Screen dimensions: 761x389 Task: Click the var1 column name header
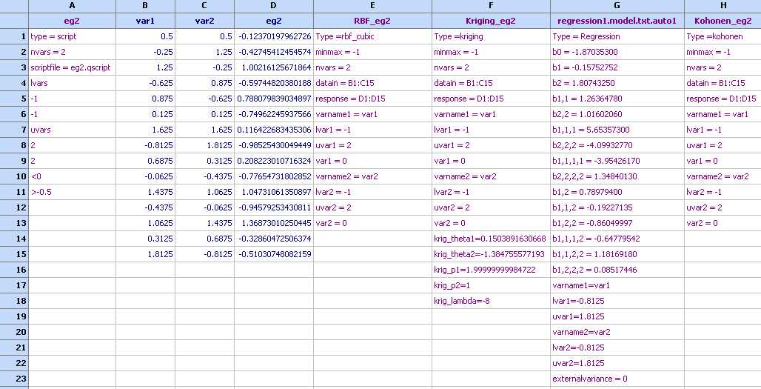coord(145,21)
